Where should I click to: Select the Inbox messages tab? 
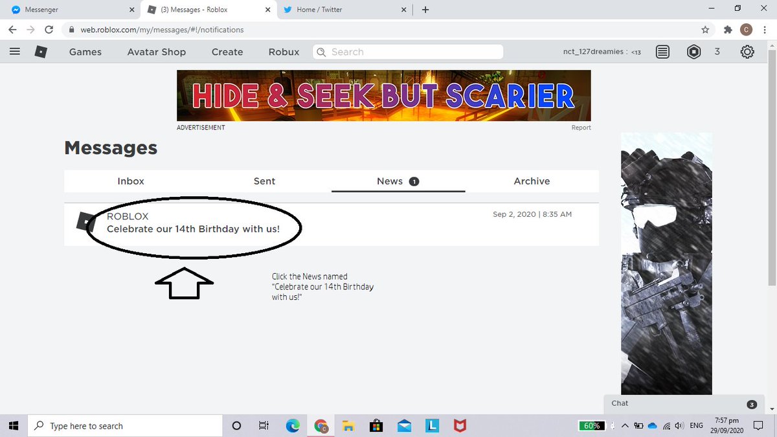(131, 181)
